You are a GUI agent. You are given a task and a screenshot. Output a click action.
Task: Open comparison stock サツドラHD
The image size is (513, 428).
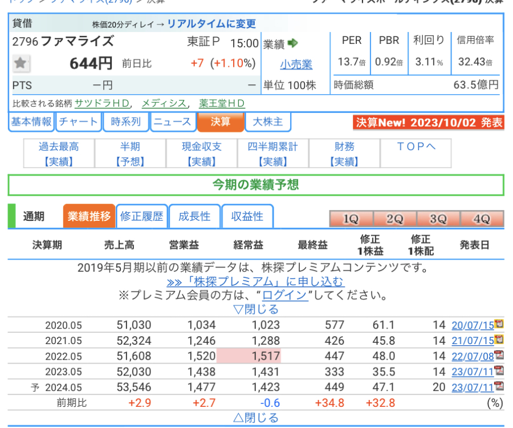102,103
